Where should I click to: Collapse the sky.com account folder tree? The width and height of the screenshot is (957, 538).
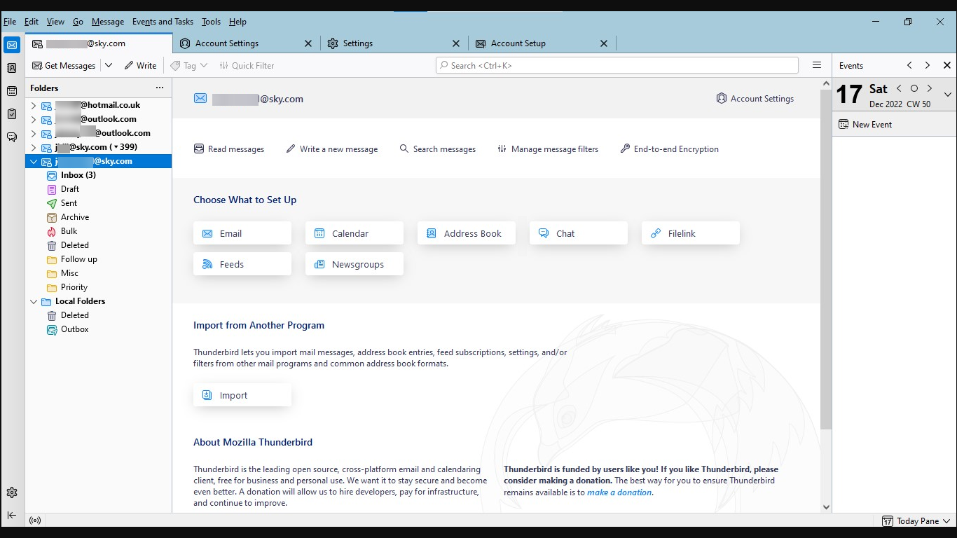click(x=33, y=161)
